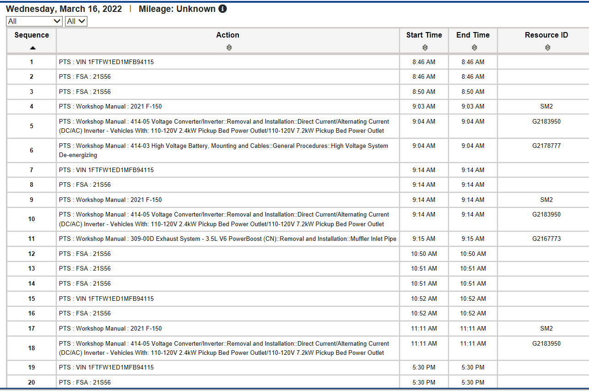Open the wider All filter dropdown

point(35,21)
